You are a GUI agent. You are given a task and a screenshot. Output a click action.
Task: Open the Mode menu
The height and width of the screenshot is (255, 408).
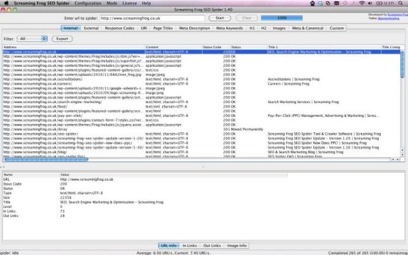click(112, 3)
